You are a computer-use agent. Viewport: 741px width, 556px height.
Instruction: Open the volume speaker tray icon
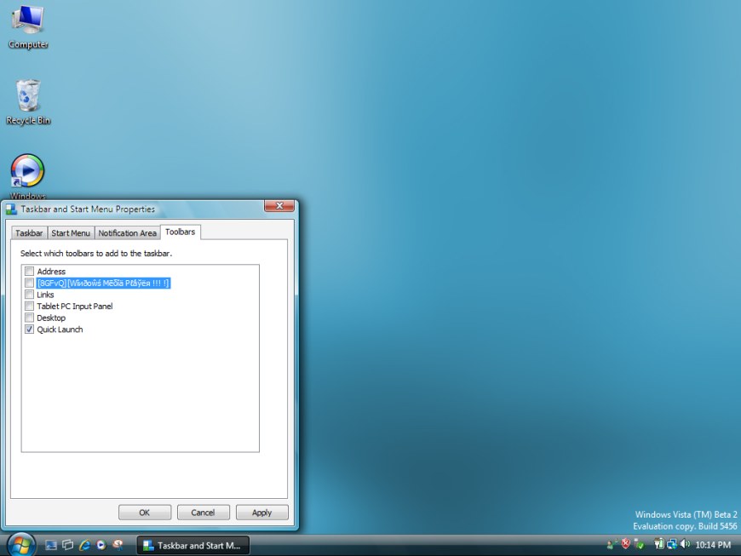tap(686, 544)
